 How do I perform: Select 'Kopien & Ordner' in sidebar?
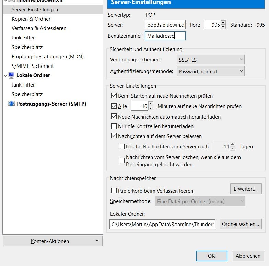click(x=31, y=19)
